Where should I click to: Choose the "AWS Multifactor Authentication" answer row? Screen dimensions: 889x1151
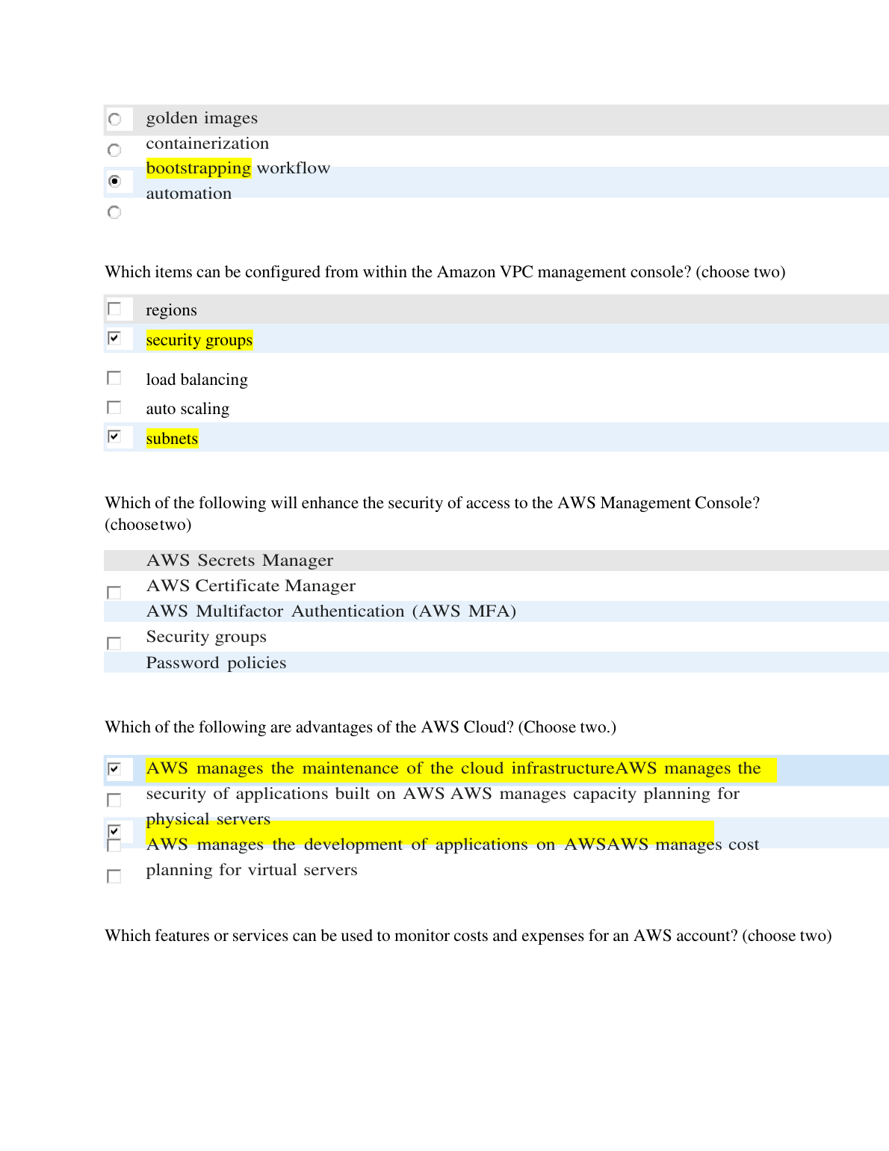coord(331,611)
